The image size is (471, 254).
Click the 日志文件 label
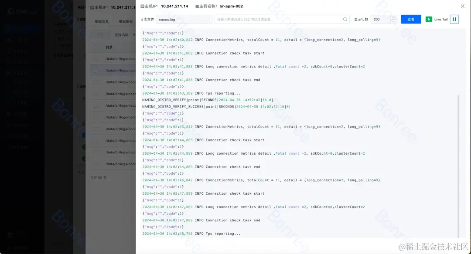point(147,19)
